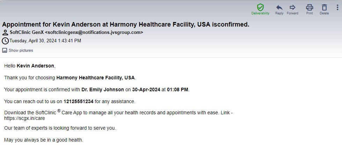Image resolution: width=342 pixels, height=151 pixels.
Task: Click the Reply label text
Action: pyautogui.click(x=279, y=13)
